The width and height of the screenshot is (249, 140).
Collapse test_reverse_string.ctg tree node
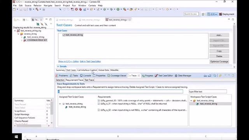pos(15,31)
